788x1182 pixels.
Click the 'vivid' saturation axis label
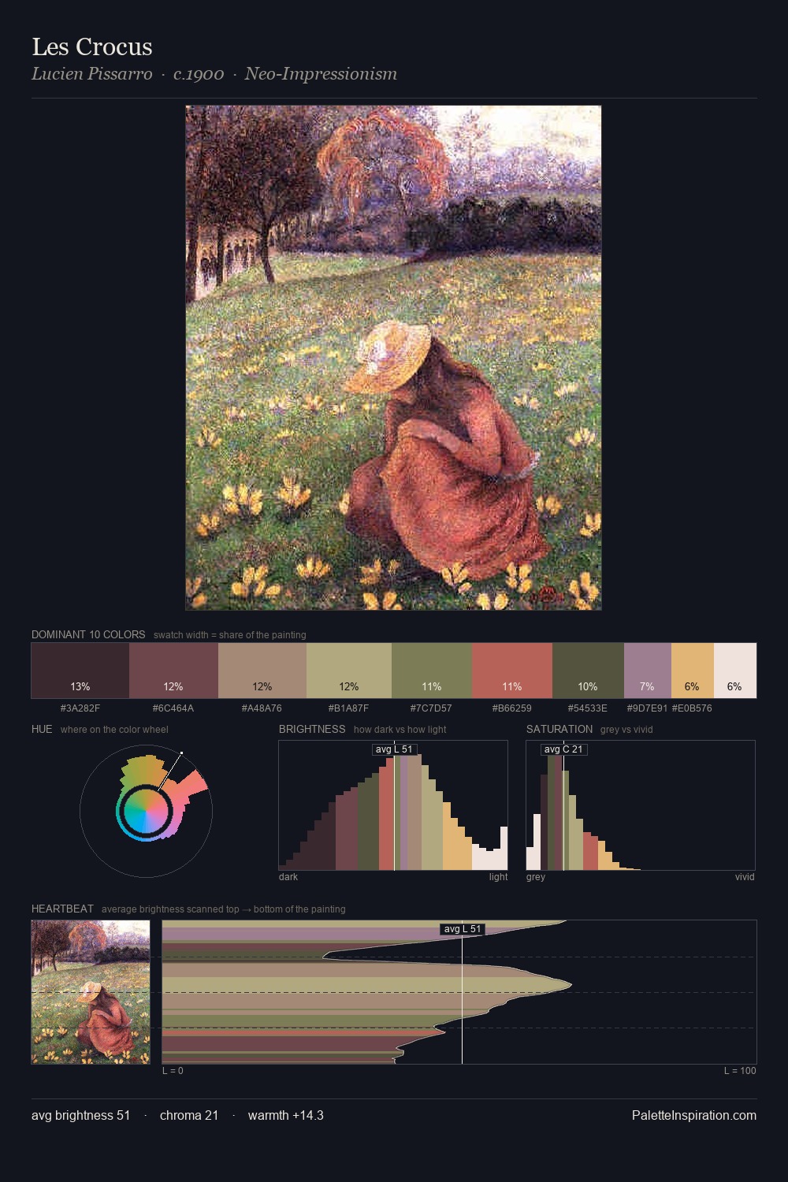[x=745, y=877]
